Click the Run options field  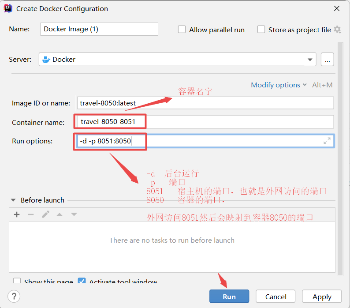tap(205, 141)
